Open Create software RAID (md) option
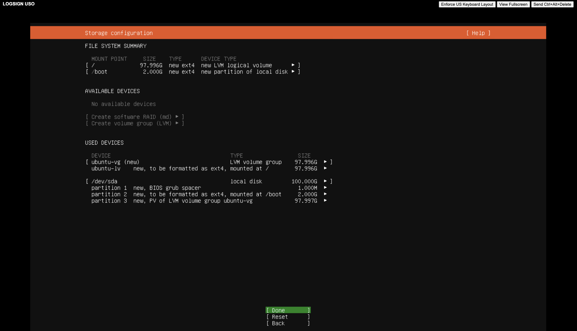This screenshot has width=577, height=331. click(x=135, y=117)
